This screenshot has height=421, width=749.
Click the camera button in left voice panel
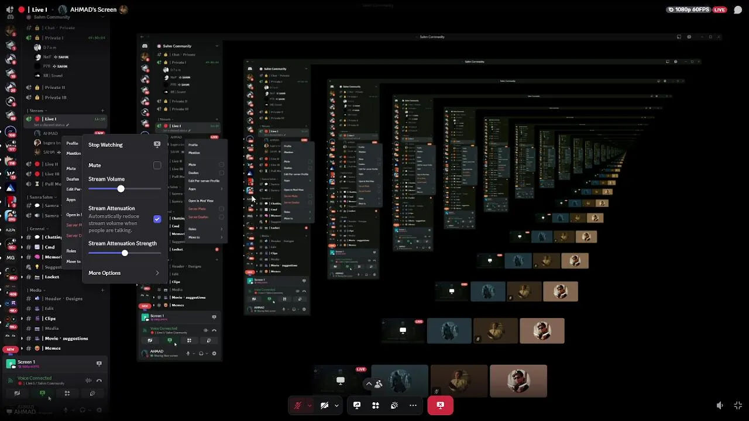pos(17,394)
